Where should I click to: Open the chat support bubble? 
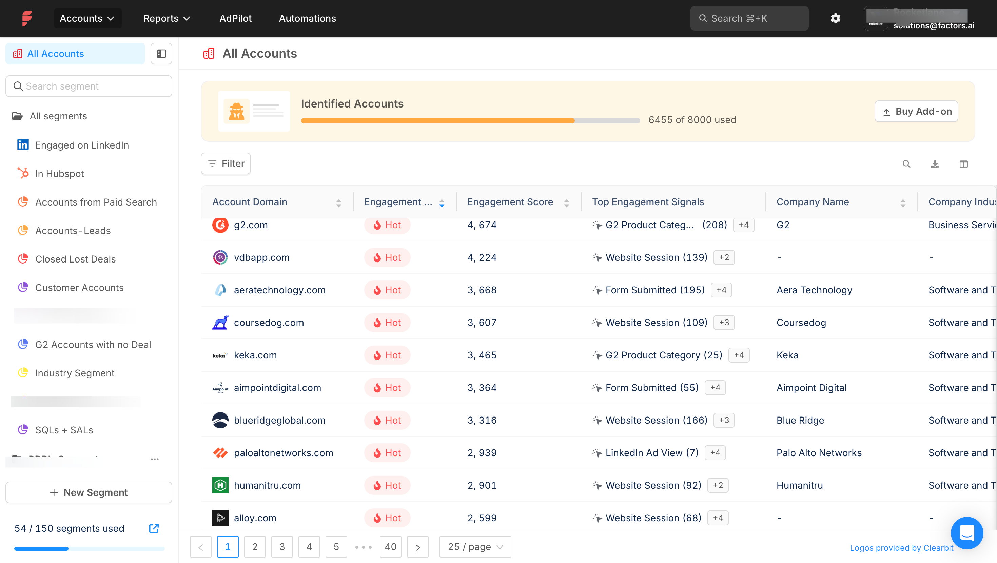click(x=966, y=533)
